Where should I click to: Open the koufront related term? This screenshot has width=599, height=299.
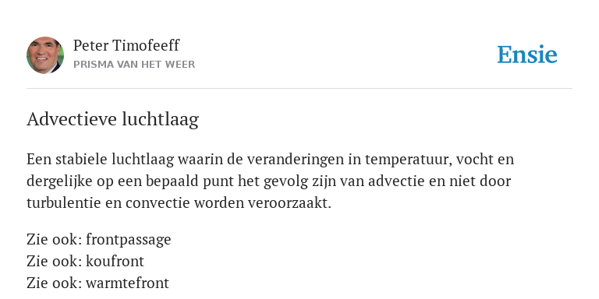pos(115,262)
